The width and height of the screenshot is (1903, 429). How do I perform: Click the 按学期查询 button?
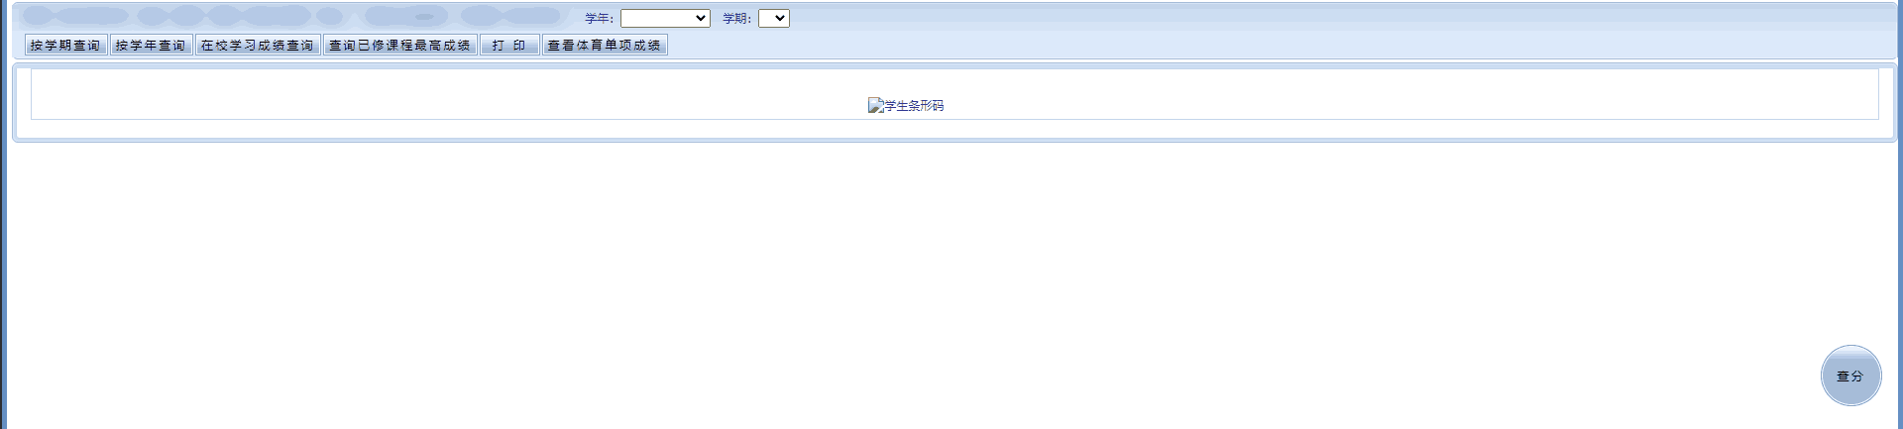tap(65, 45)
